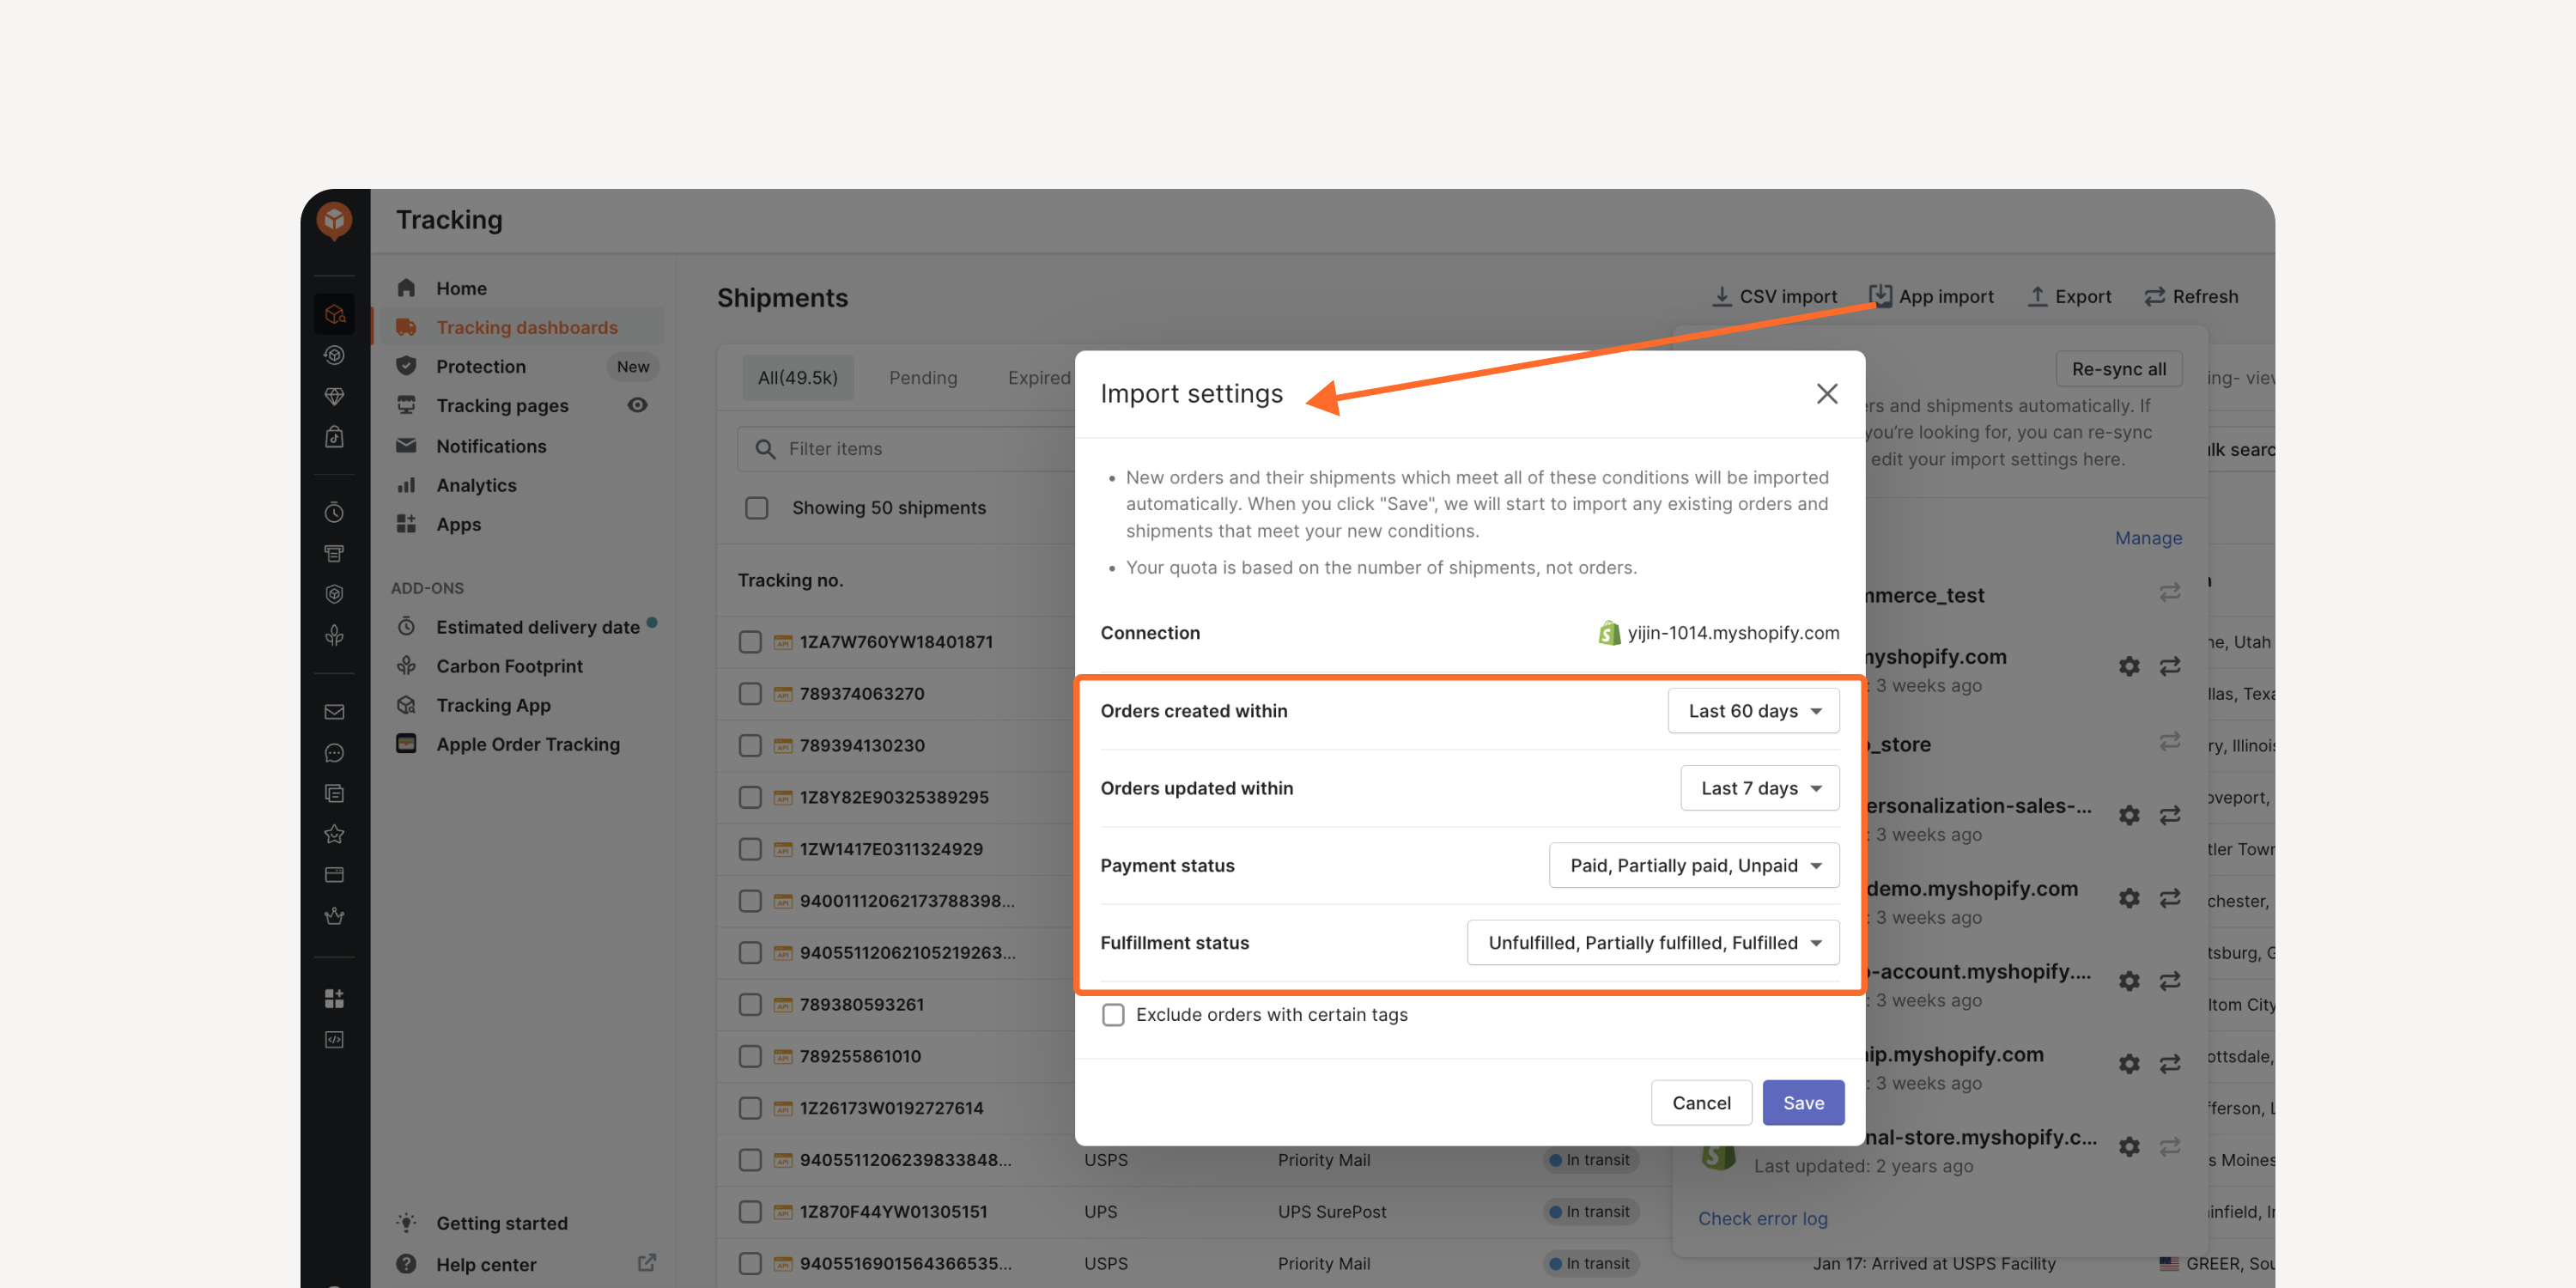2576x1288 pixels.
Task: Tick the checkbox for tracking 1Z870F44YW01305151
Action: point(750,1212)
